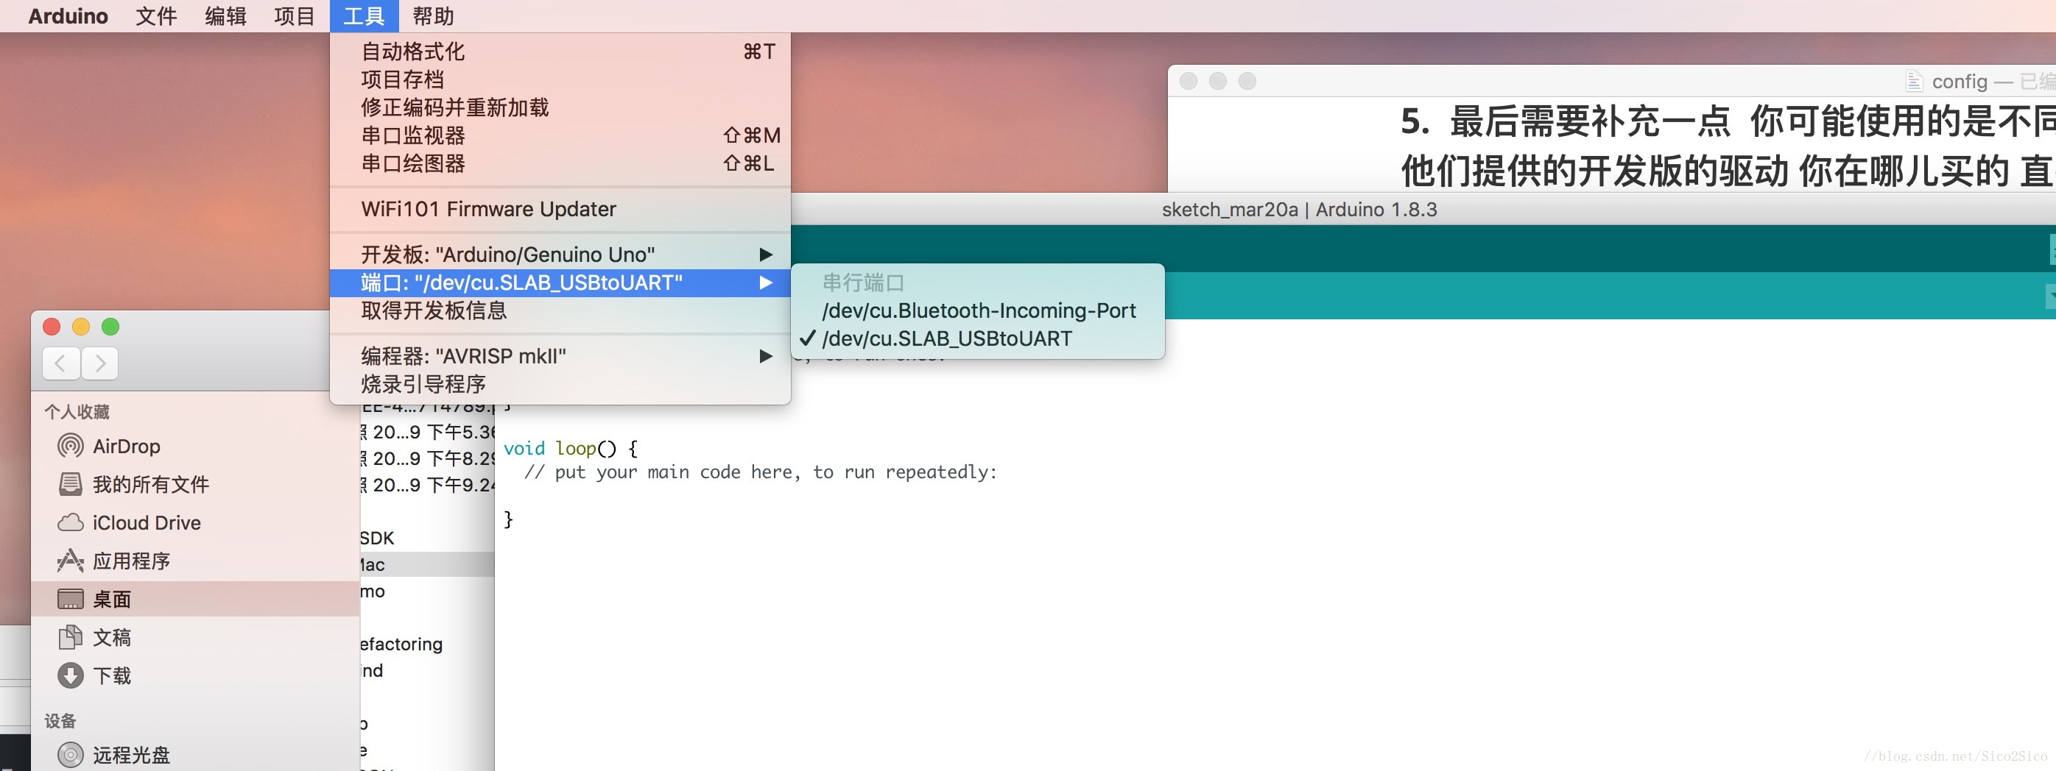Image resolution: width=2056 pixels, height=771 pixels.
Task: Open the Arduino application menu
Action: click(68, 16)
